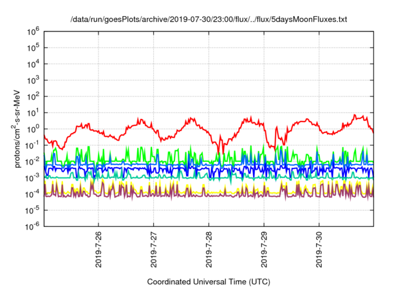Click the 10^-2 y-axis tick label
Image resolution: width=412 pixels, height=288 pixels.
click(x=33, y=162)
